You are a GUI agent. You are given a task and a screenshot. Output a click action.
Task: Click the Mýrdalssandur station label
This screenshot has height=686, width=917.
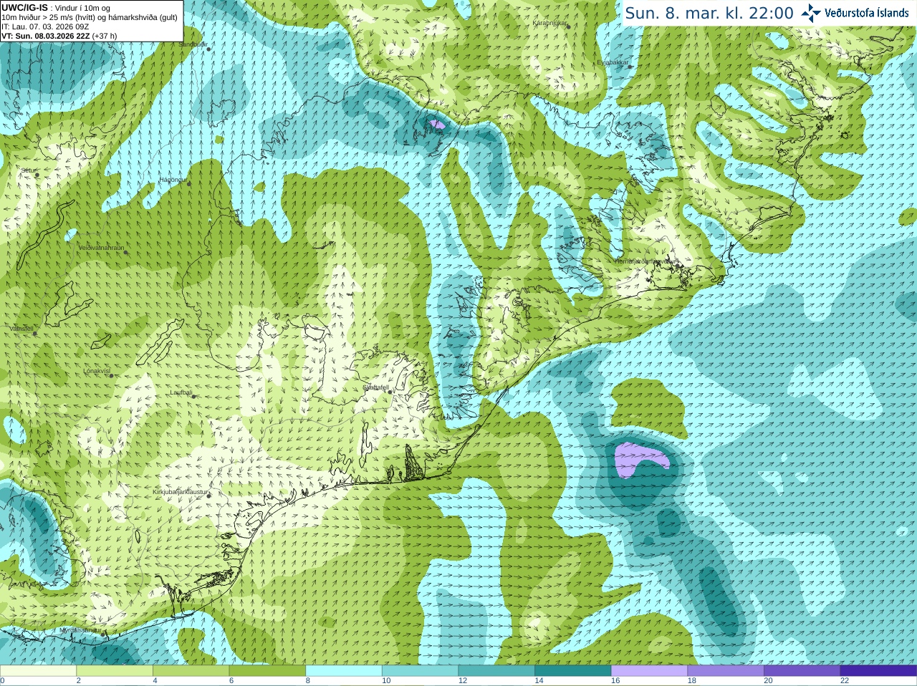[x=80, y=630]
